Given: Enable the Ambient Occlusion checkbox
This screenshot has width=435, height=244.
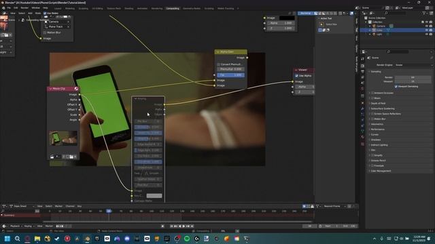Looking at the screenshot, I should tap(372, 93).
